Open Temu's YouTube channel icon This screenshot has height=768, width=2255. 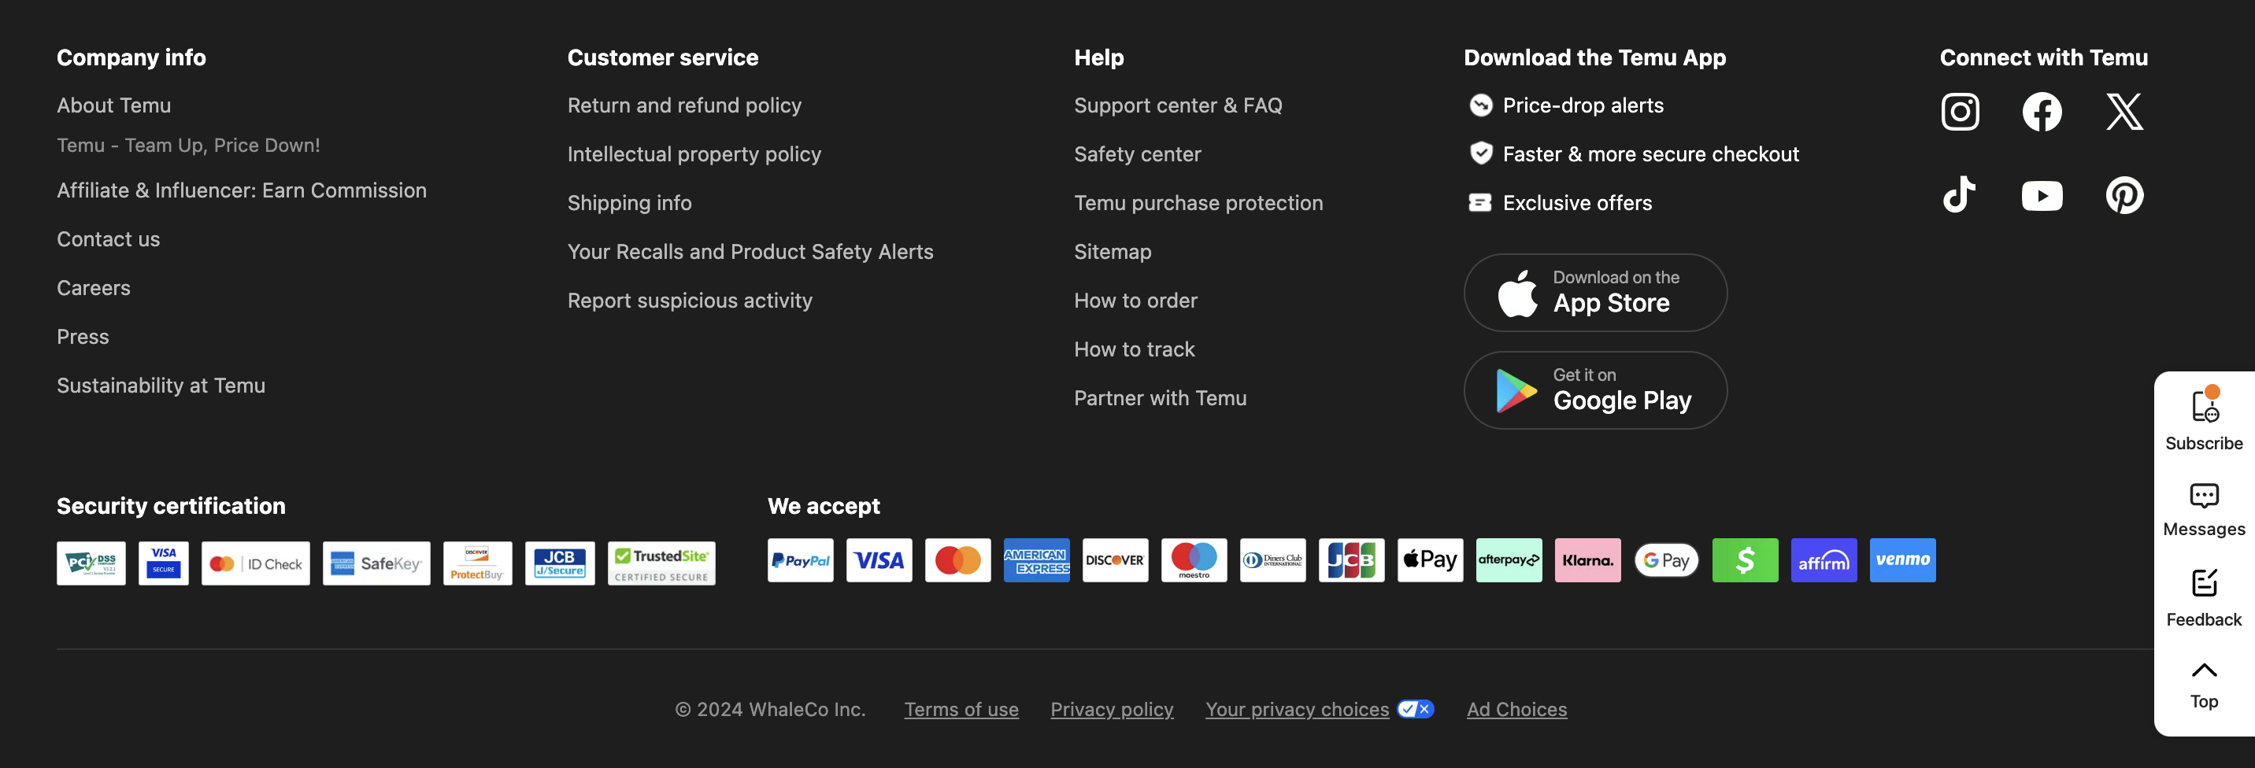(2042, 195)
